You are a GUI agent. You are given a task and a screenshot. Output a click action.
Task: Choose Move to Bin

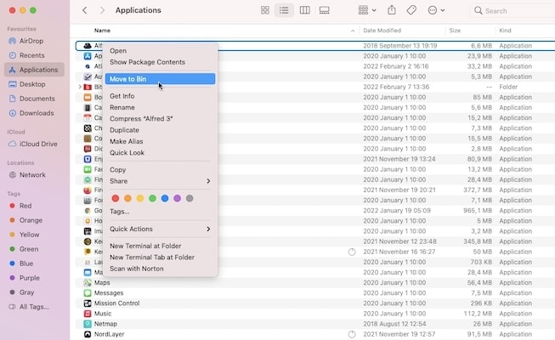[160, 79]
